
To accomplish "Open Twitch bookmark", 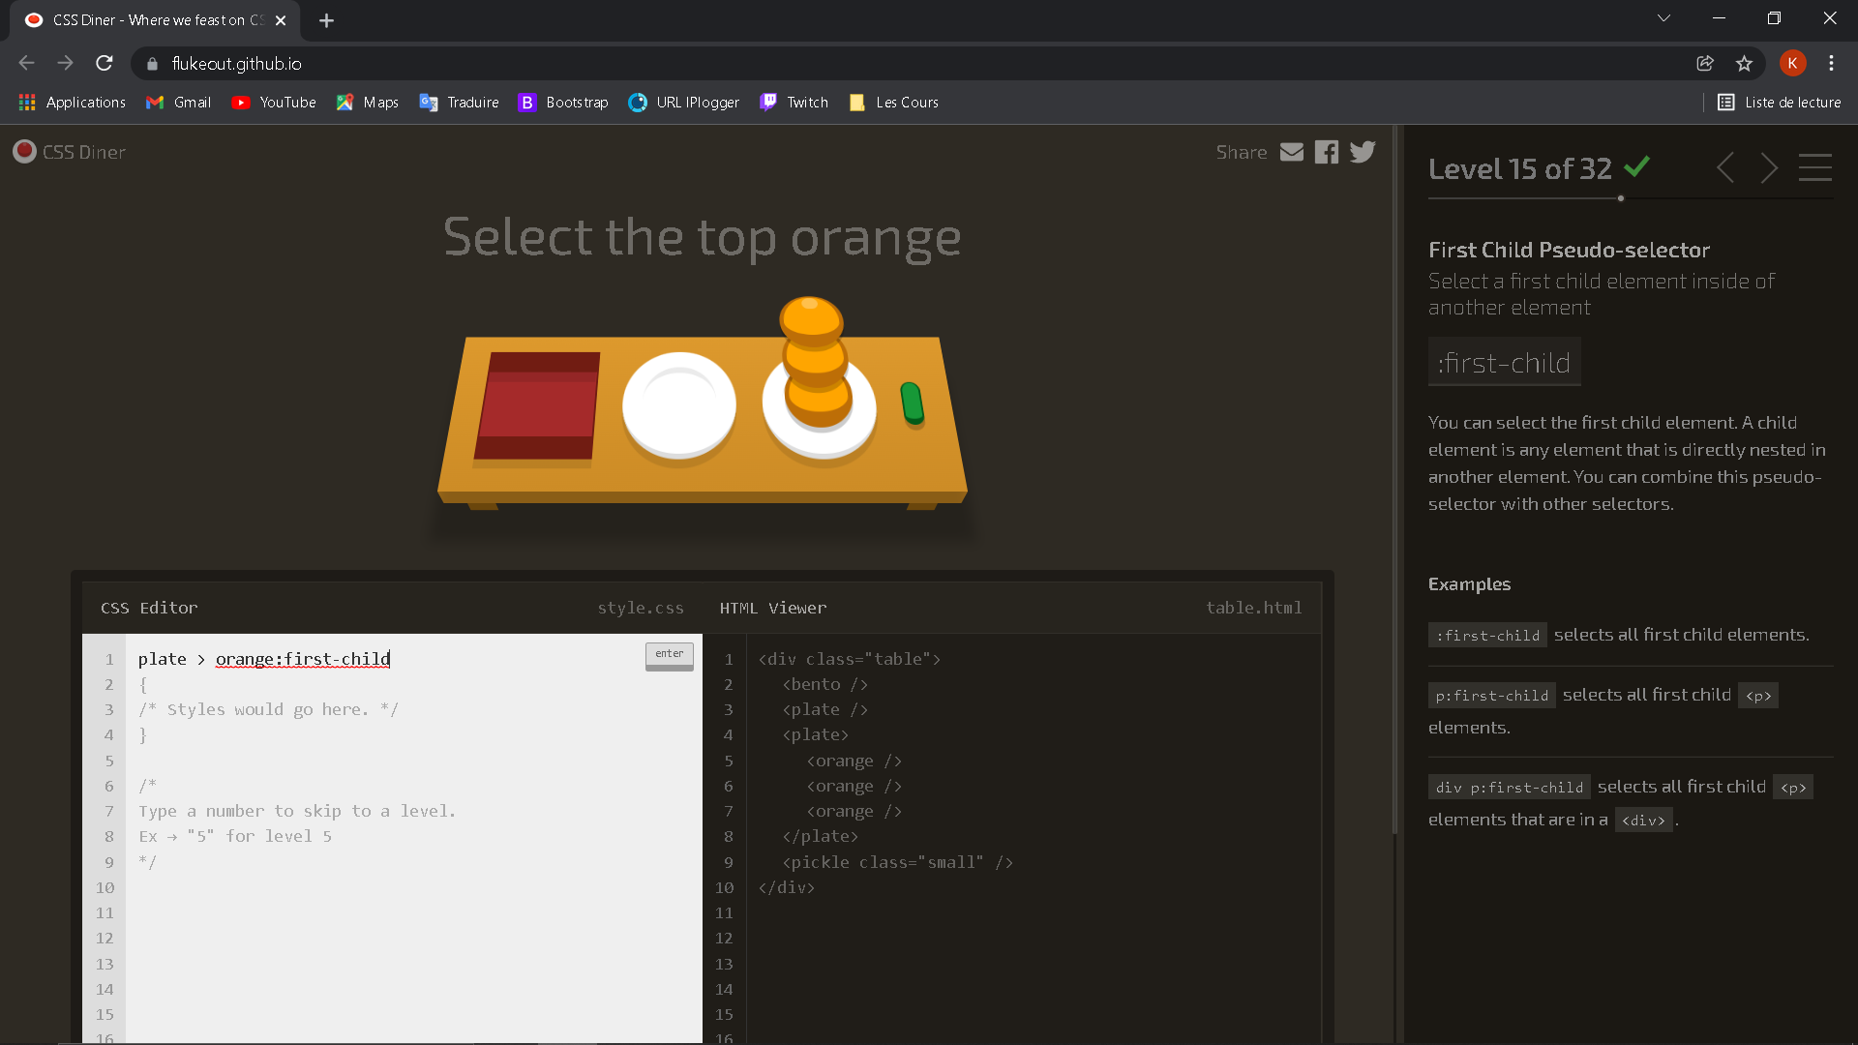I will [794, 103].
